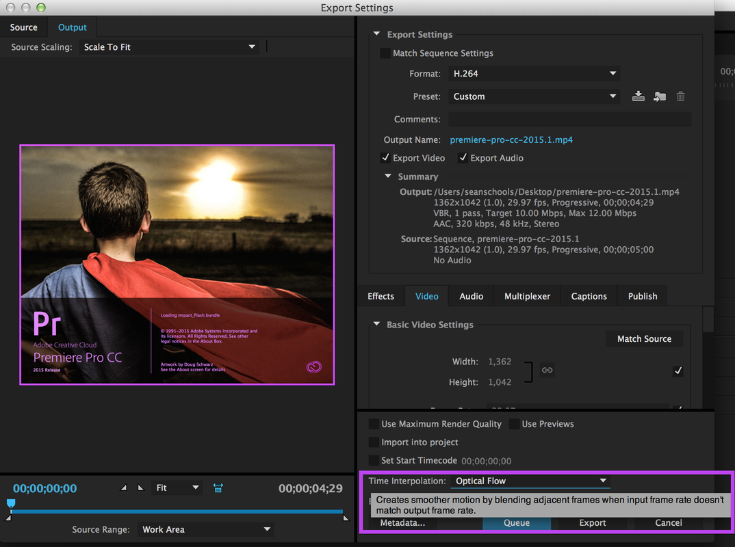Enable Use Previews checkbox
The width and height of the screenshot is (735, 547).
pos(514,424)
